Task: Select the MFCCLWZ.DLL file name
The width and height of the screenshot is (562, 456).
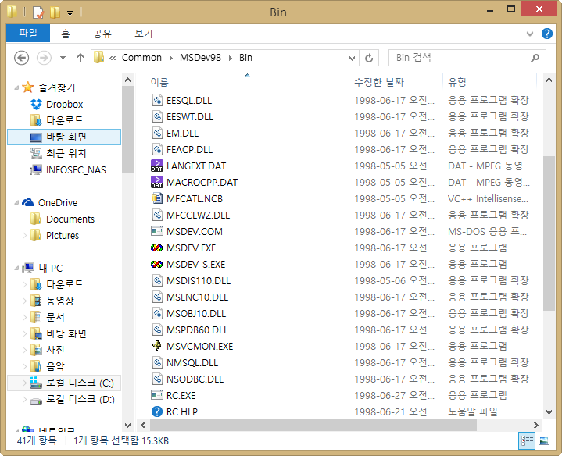Action: click(199, 215)
